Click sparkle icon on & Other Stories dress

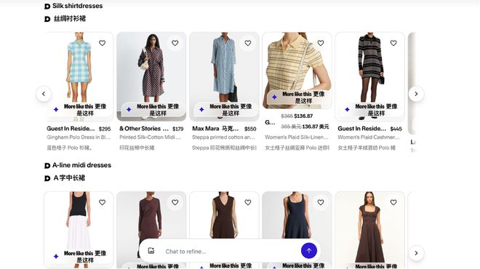pyautogui.click(x=129, y=110)
